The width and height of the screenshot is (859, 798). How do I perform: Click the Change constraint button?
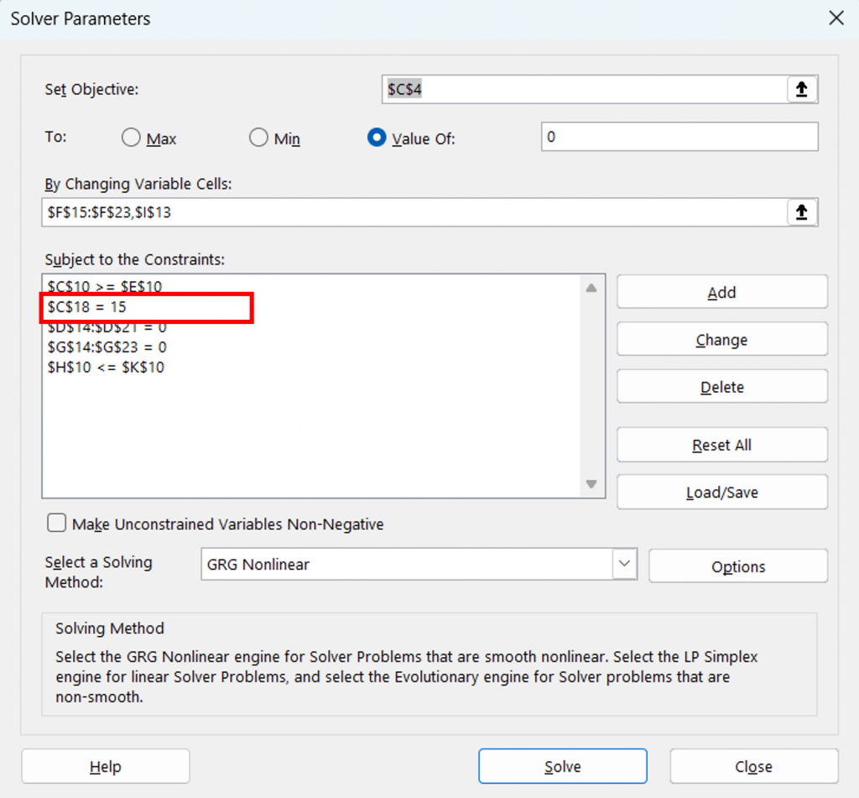click(x=721, y=340)
